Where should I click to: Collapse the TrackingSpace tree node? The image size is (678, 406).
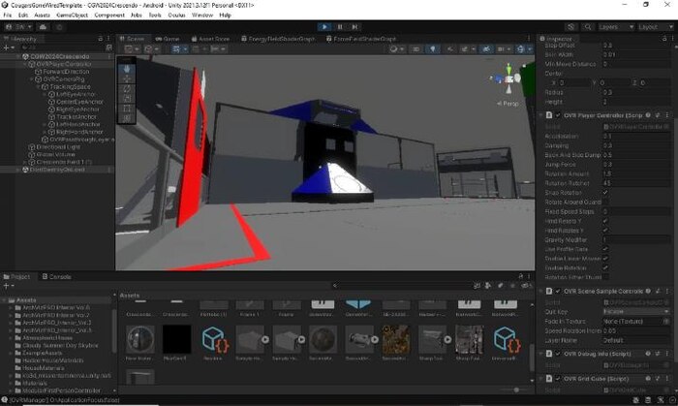(x=40, y=87)
